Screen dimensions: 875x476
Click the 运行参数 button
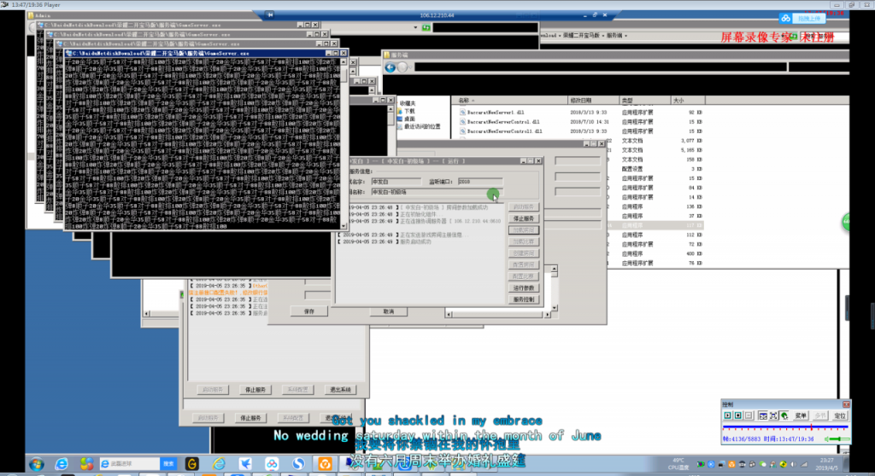[523, 288]
